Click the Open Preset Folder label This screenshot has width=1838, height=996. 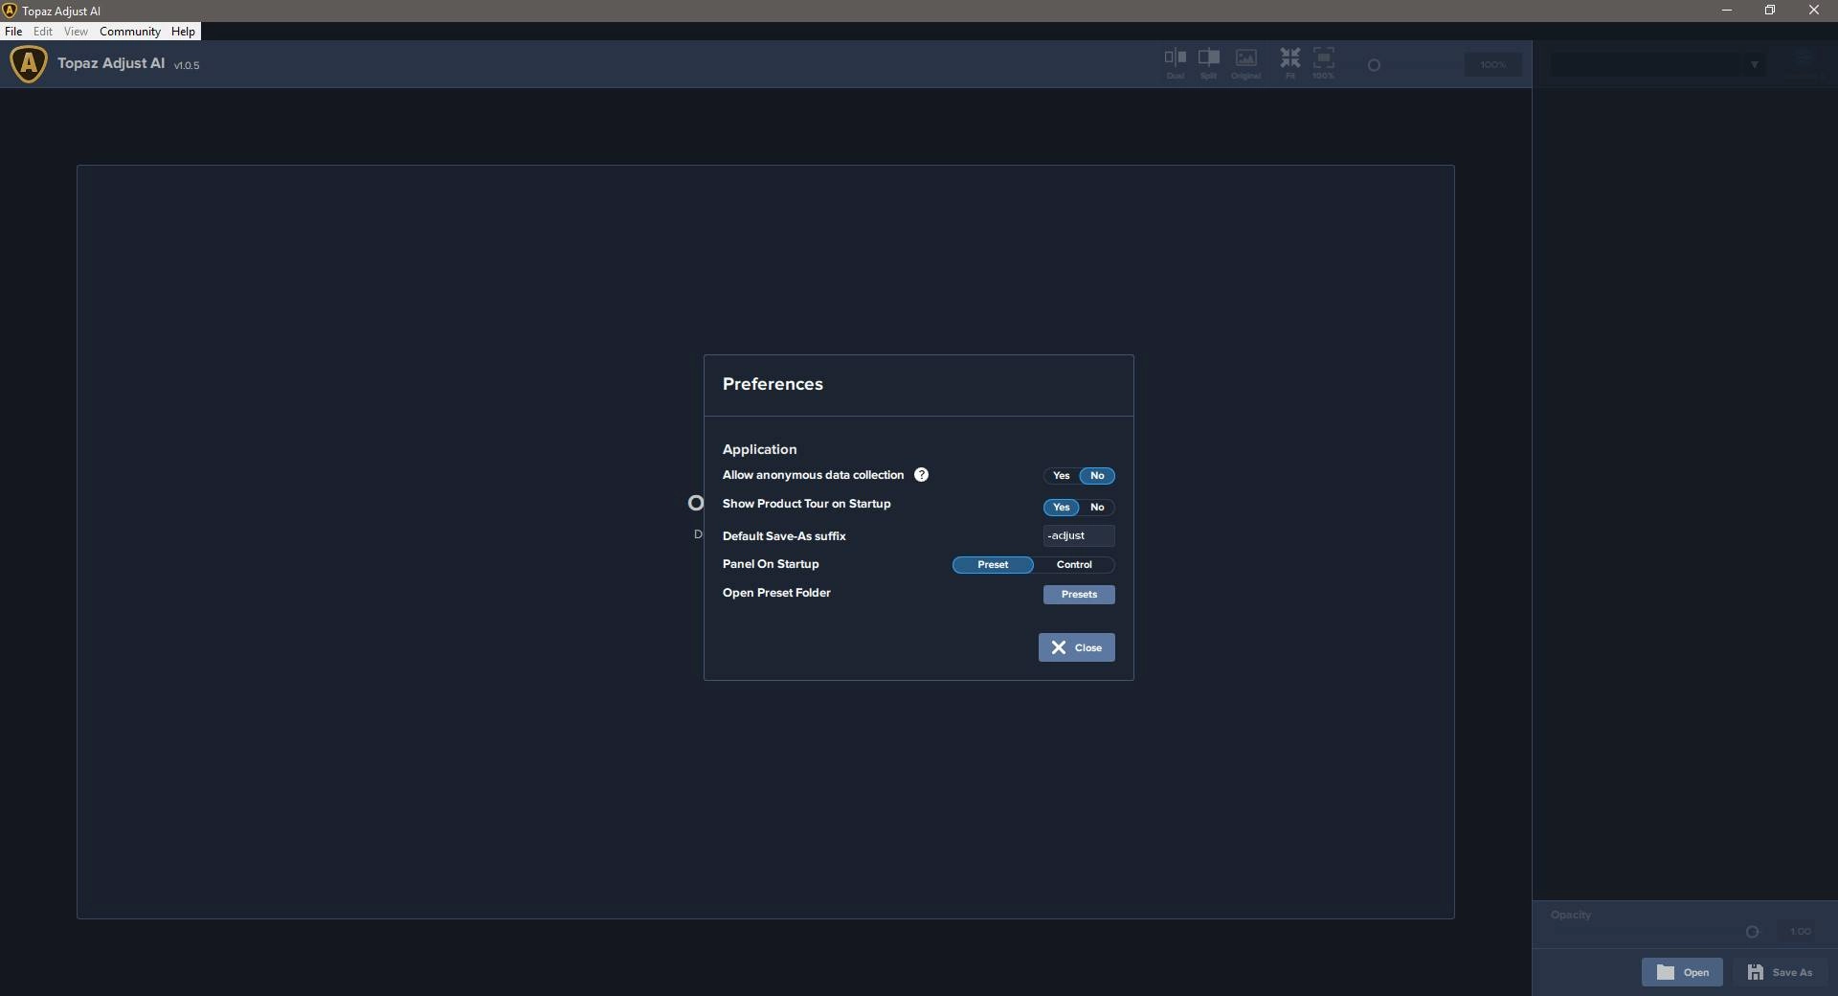(776, 593)
